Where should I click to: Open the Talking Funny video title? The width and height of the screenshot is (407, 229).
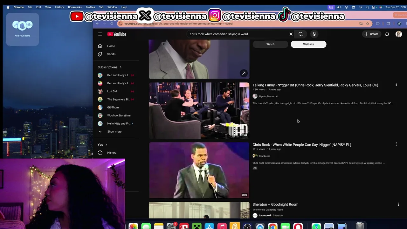point(315,85)
